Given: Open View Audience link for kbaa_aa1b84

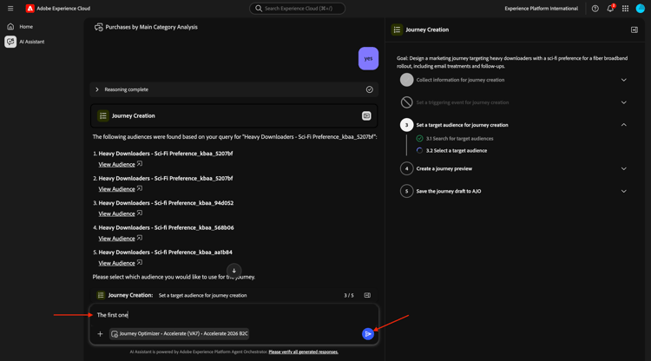Looking at the screenshot, I should pyautogui.click(x=116, y=263).
